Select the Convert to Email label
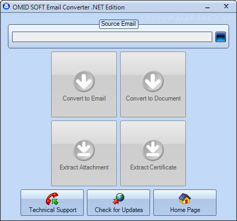Image resolution: width=237 pixels, height=221 pixels. coord(84,98)
